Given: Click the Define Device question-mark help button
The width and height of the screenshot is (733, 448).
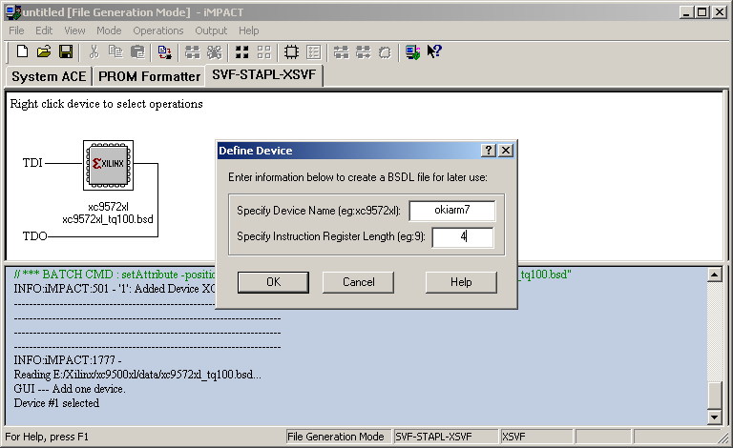Looking at the screenshot, I should (488, 151).
